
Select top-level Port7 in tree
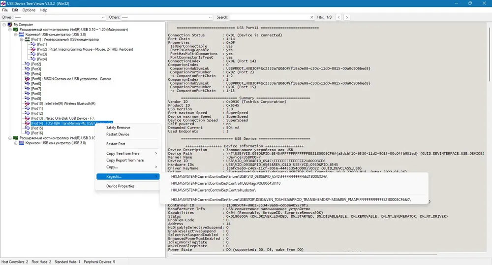point(36,89)
